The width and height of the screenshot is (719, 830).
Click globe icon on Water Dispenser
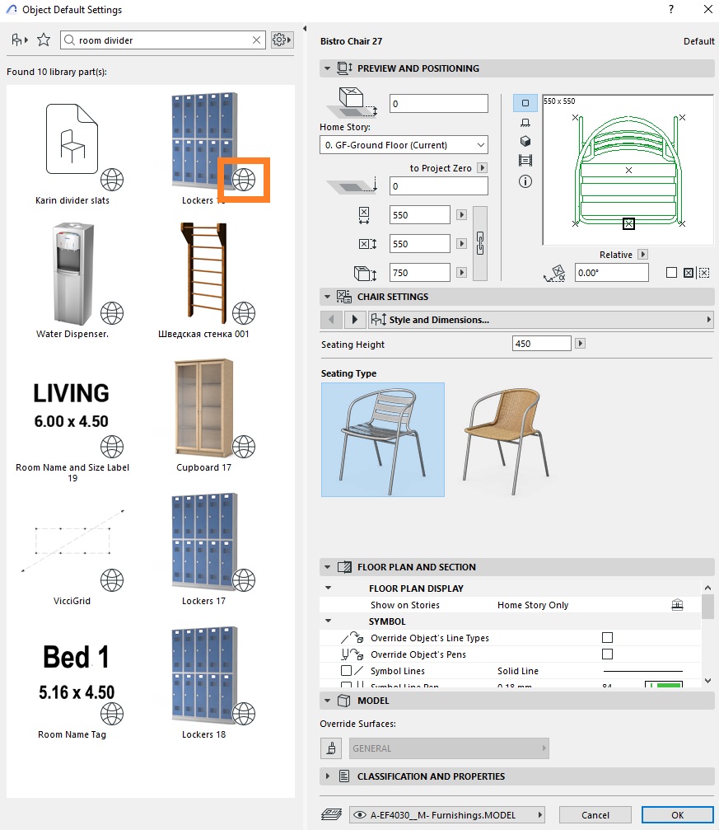[112, 313]
